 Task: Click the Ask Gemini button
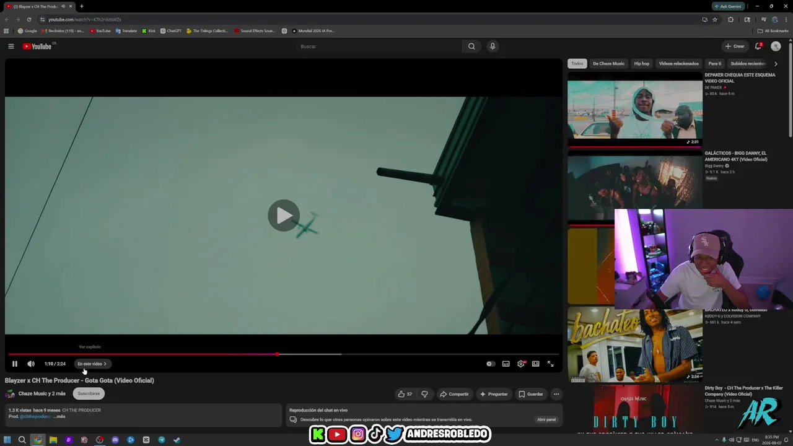click(727, 6)
